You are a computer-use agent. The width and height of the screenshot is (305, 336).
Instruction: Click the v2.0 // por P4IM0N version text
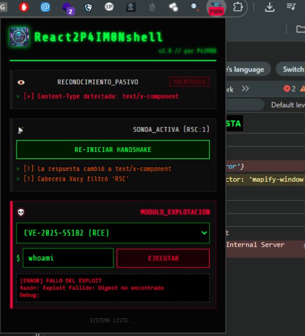coord(187,51)
